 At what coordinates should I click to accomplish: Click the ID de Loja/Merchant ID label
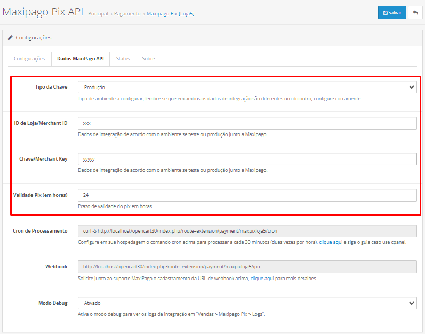point(41,123)
